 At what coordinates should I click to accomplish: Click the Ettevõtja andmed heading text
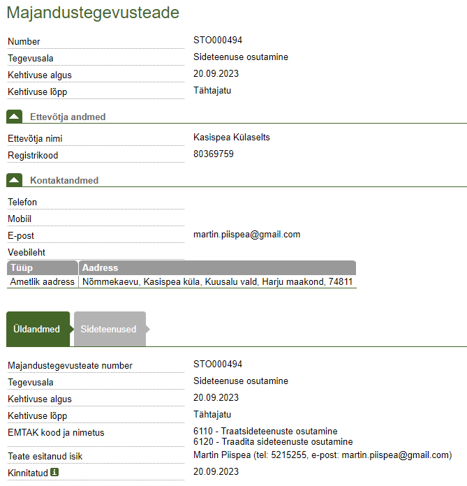coord(68,117)
